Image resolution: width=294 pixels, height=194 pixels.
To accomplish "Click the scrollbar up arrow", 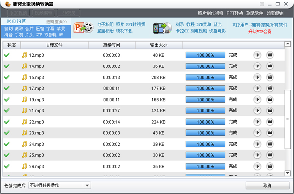I will click(288, 44).
